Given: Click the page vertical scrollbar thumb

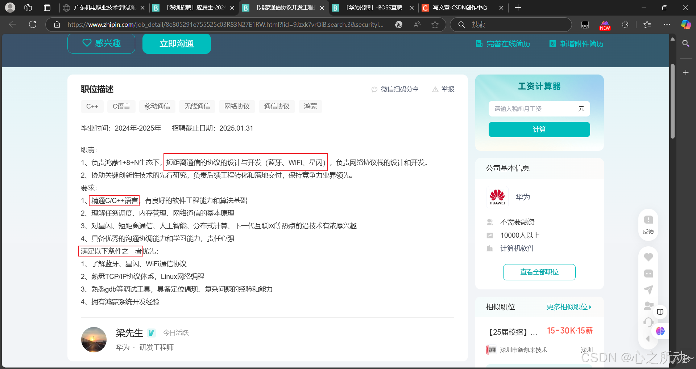Looking at the screenshot, I should 672,101.
